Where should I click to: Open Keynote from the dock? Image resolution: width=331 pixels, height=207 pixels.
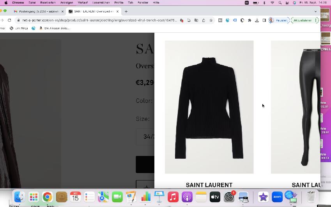click(159, 196)
